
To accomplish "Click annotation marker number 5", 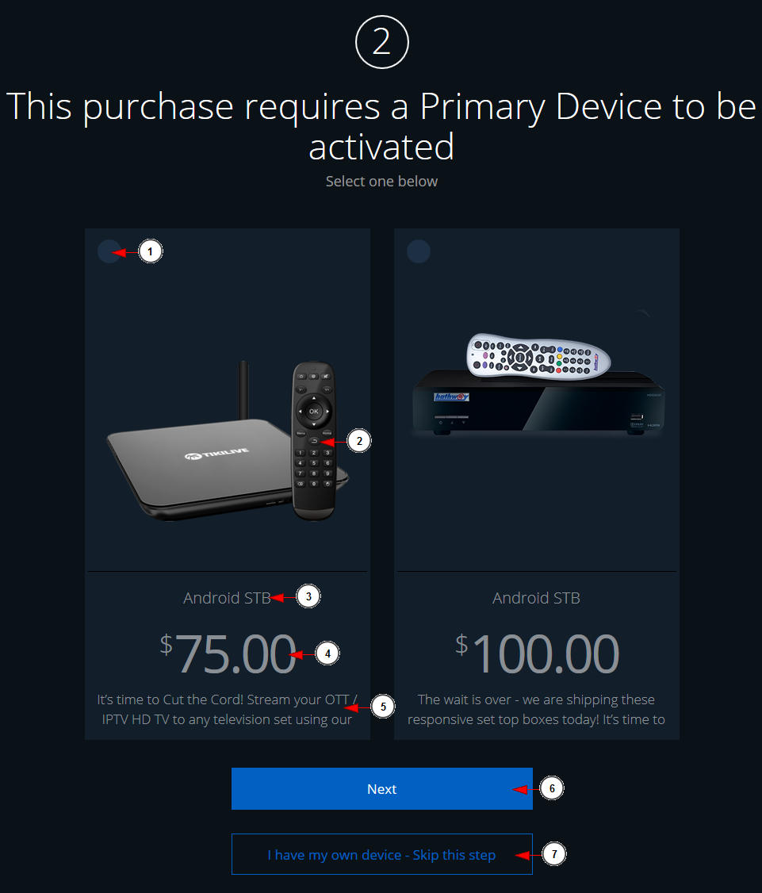I will [x=383, y=707].
